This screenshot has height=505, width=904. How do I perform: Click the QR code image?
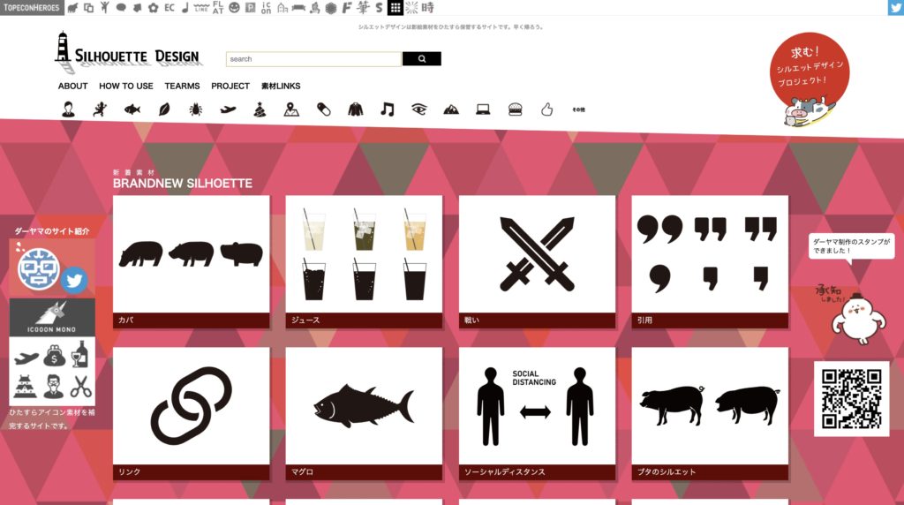click(x=852, y=399)
